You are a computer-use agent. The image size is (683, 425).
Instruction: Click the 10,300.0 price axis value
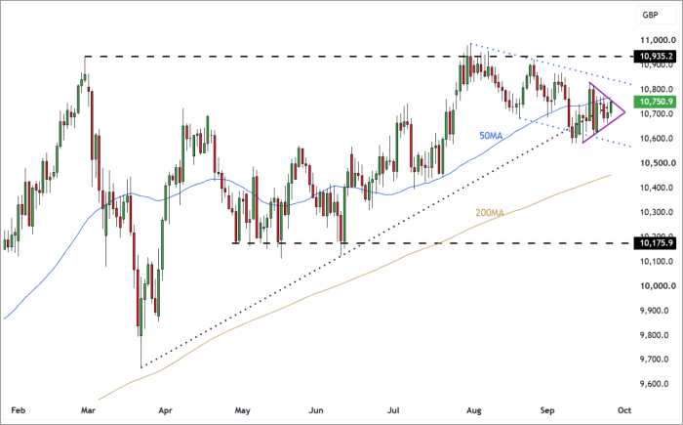(658, 212)
